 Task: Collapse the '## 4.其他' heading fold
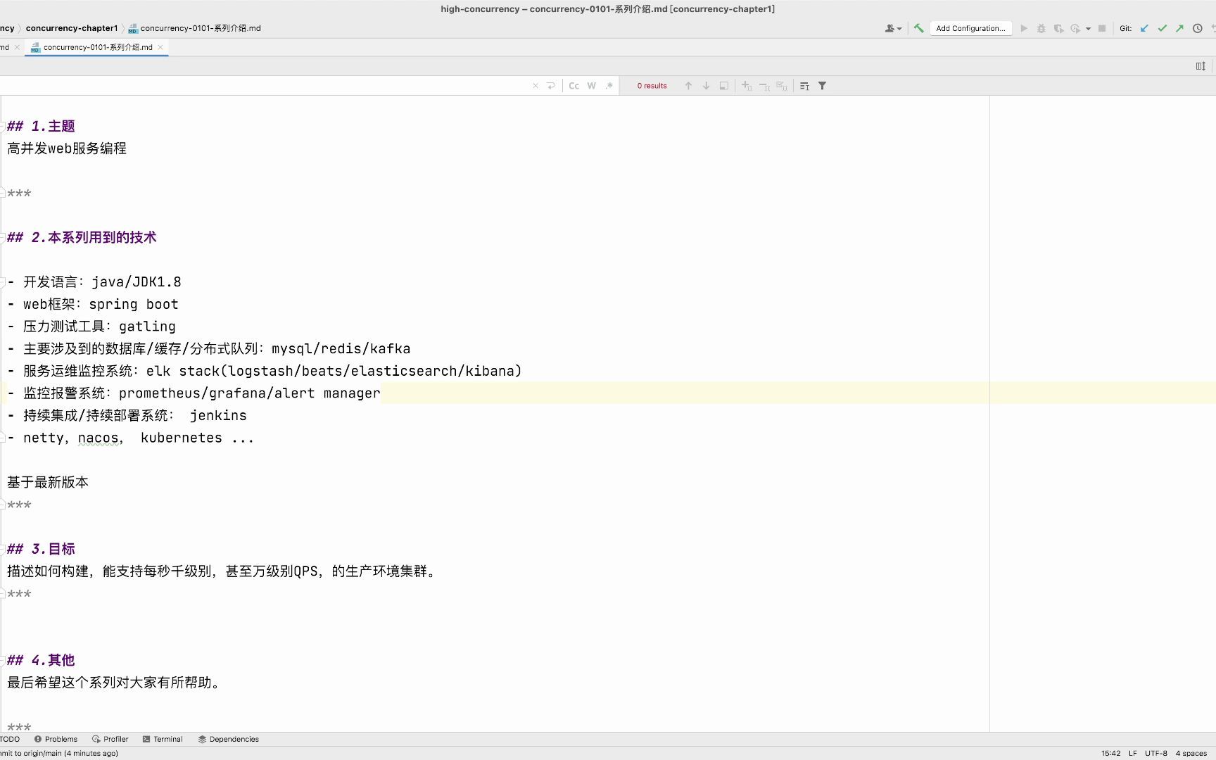(3, 660)
